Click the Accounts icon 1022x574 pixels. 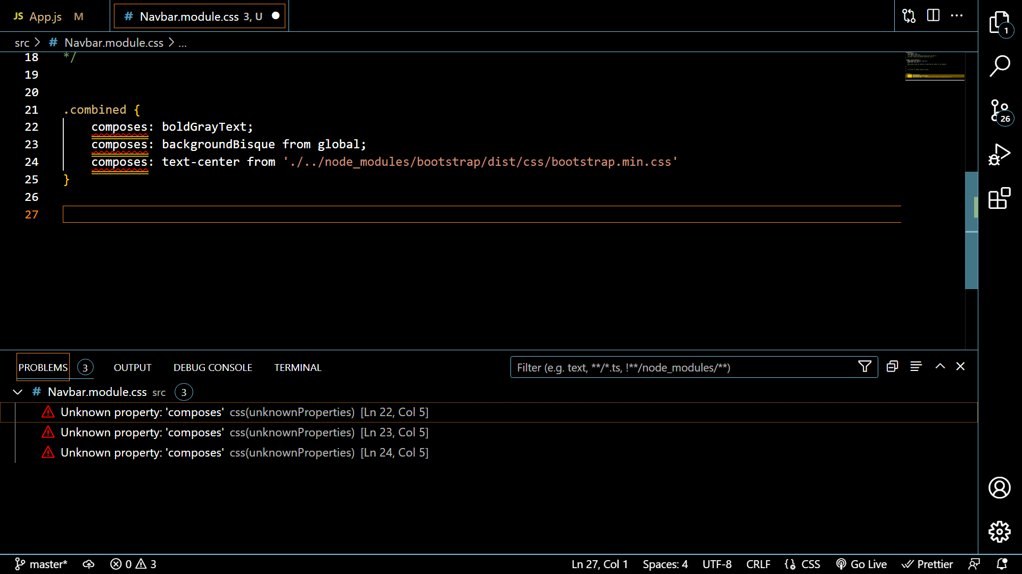coord(1000,487)
